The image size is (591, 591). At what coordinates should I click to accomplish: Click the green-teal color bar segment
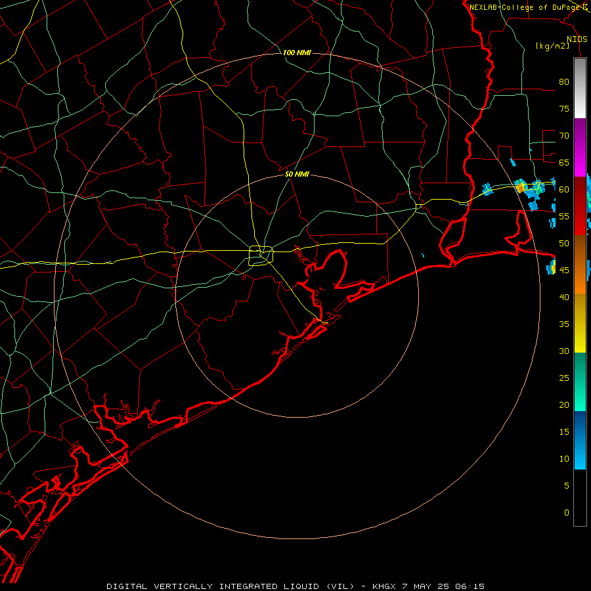[580, 382]
